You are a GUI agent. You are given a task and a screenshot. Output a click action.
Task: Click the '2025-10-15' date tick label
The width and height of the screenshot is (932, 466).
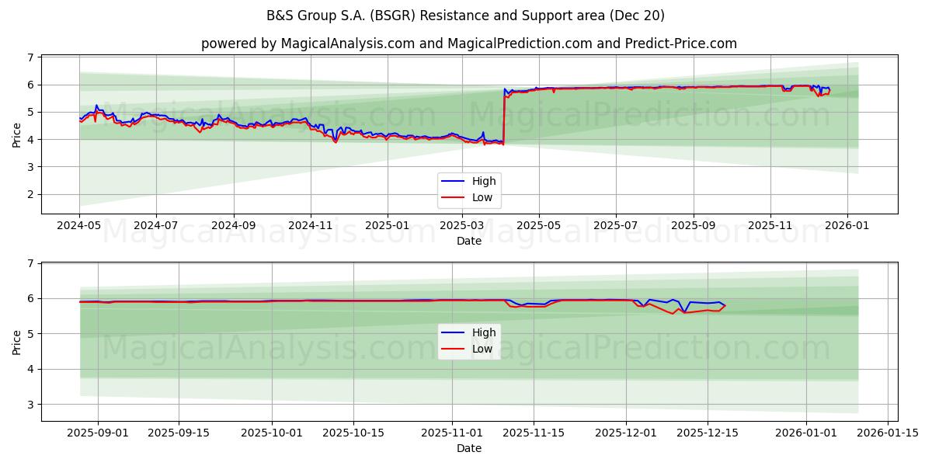(353, 434)
